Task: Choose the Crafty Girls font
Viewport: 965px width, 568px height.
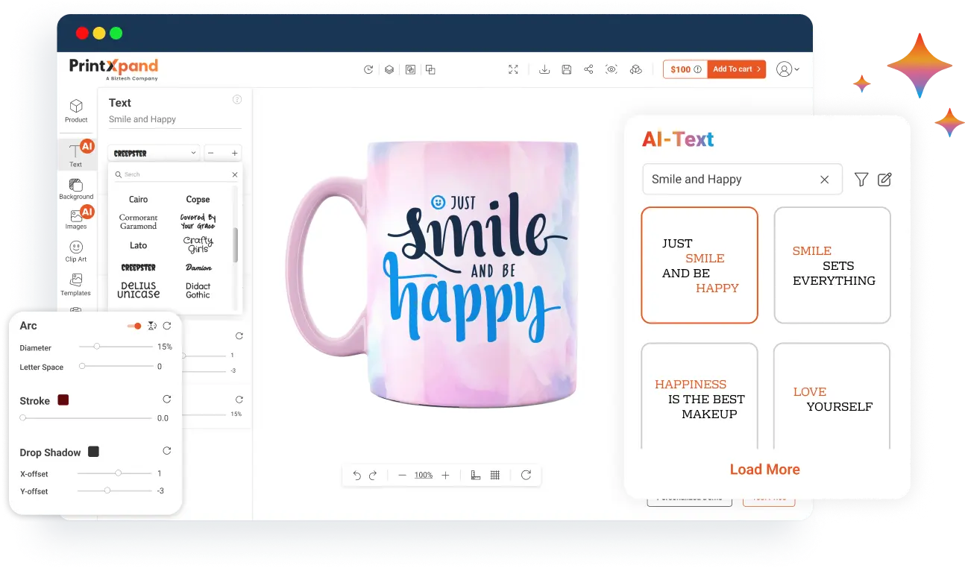Action: pos(198,244)
